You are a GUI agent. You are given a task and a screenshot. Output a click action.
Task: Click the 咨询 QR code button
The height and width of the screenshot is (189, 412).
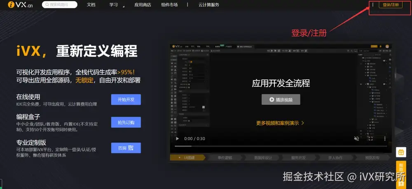[126, 148]
